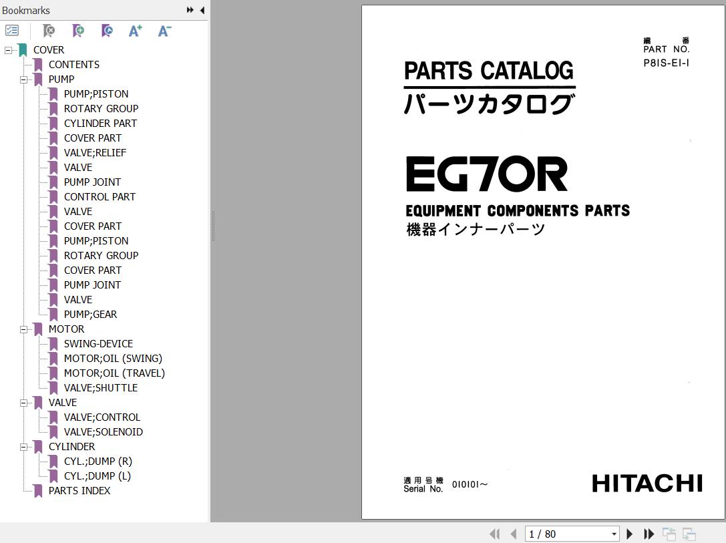Viewport: 726px width, 543px height.
Task: Select the PUMP group bookmark
Action: 61,79
